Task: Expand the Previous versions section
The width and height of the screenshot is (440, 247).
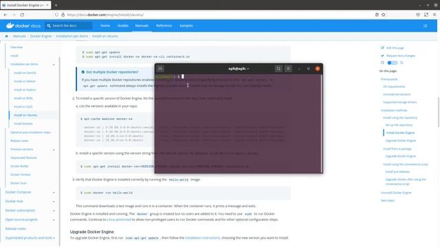Action: (54, 150)
